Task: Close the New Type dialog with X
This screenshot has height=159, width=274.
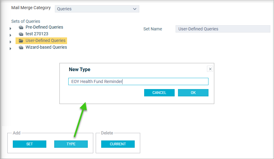Action: 210,69
